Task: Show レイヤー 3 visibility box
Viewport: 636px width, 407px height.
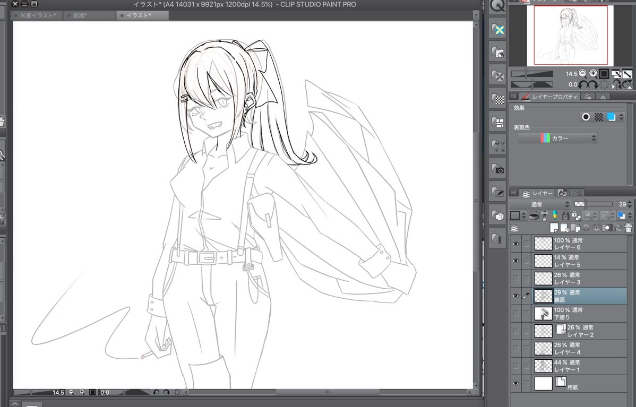Action: pos(515,279)
